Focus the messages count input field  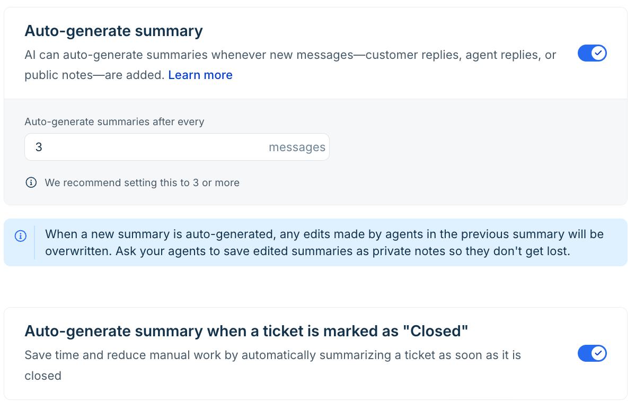click(x=177, y=147)
